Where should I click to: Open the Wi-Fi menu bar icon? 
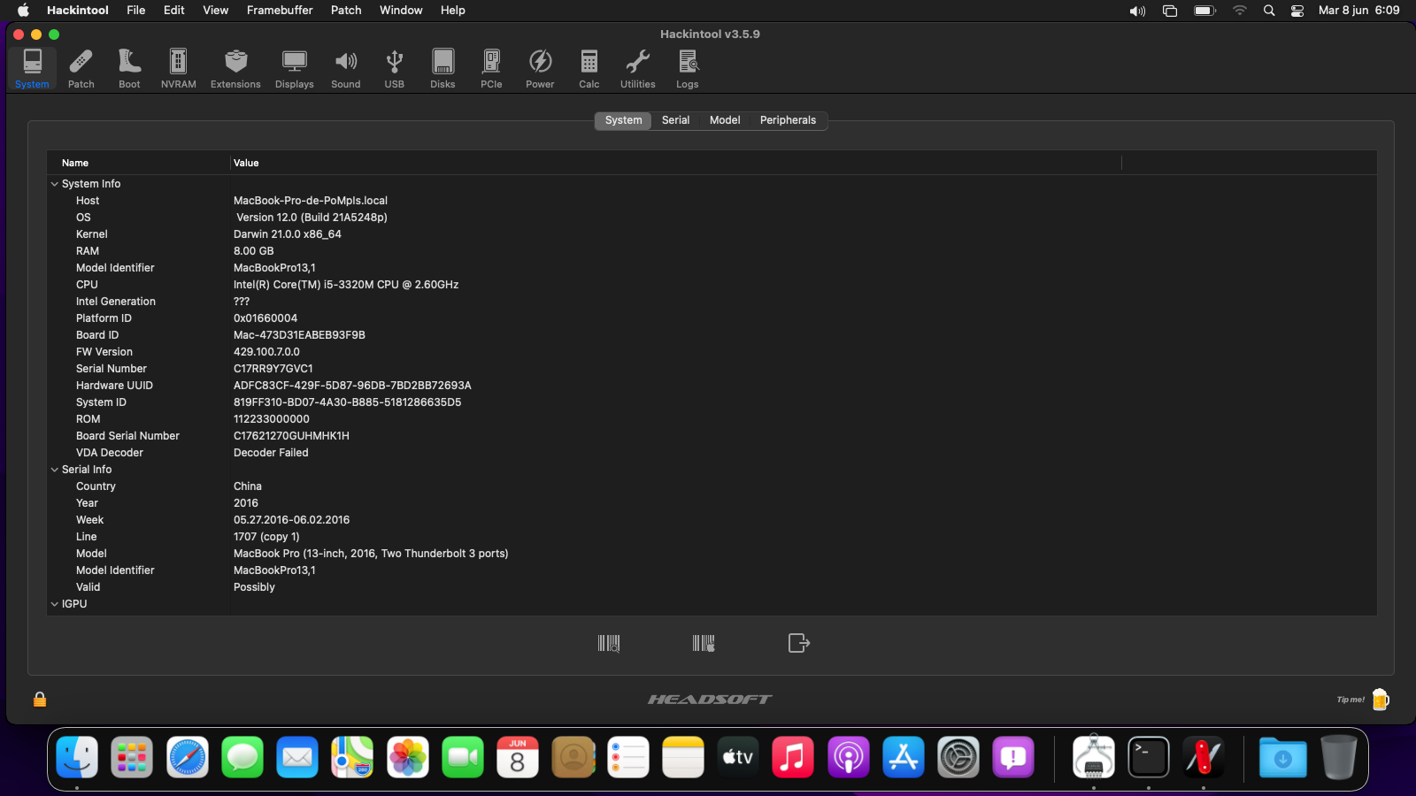point(1240,11)
